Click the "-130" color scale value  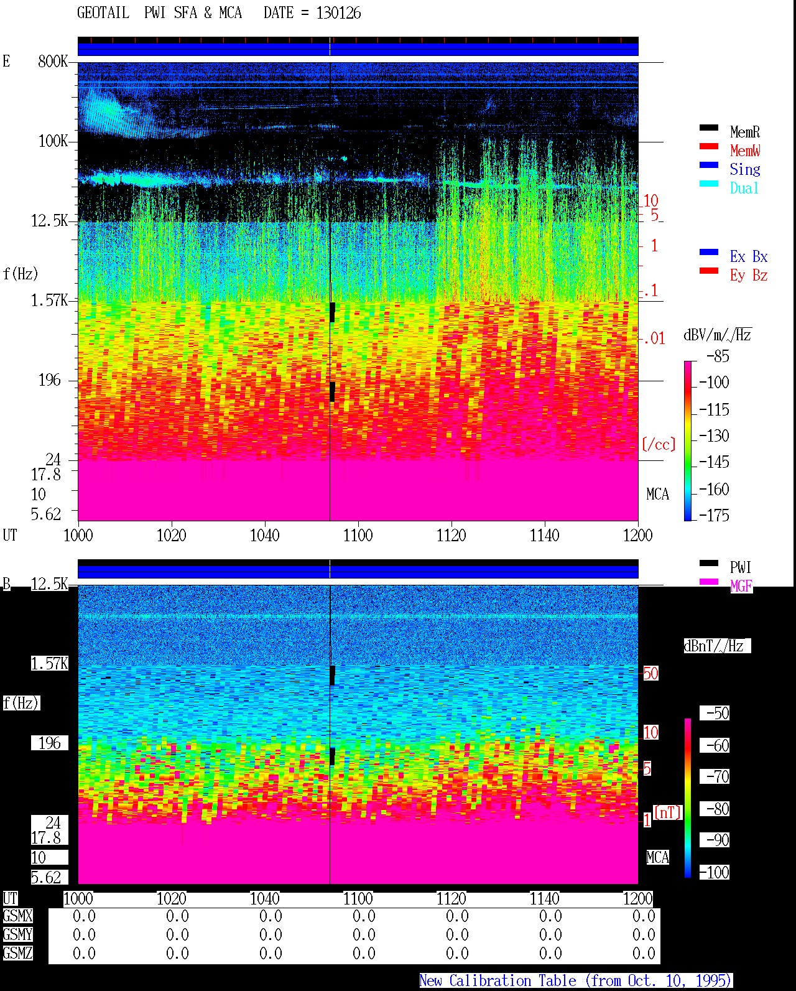714,435
